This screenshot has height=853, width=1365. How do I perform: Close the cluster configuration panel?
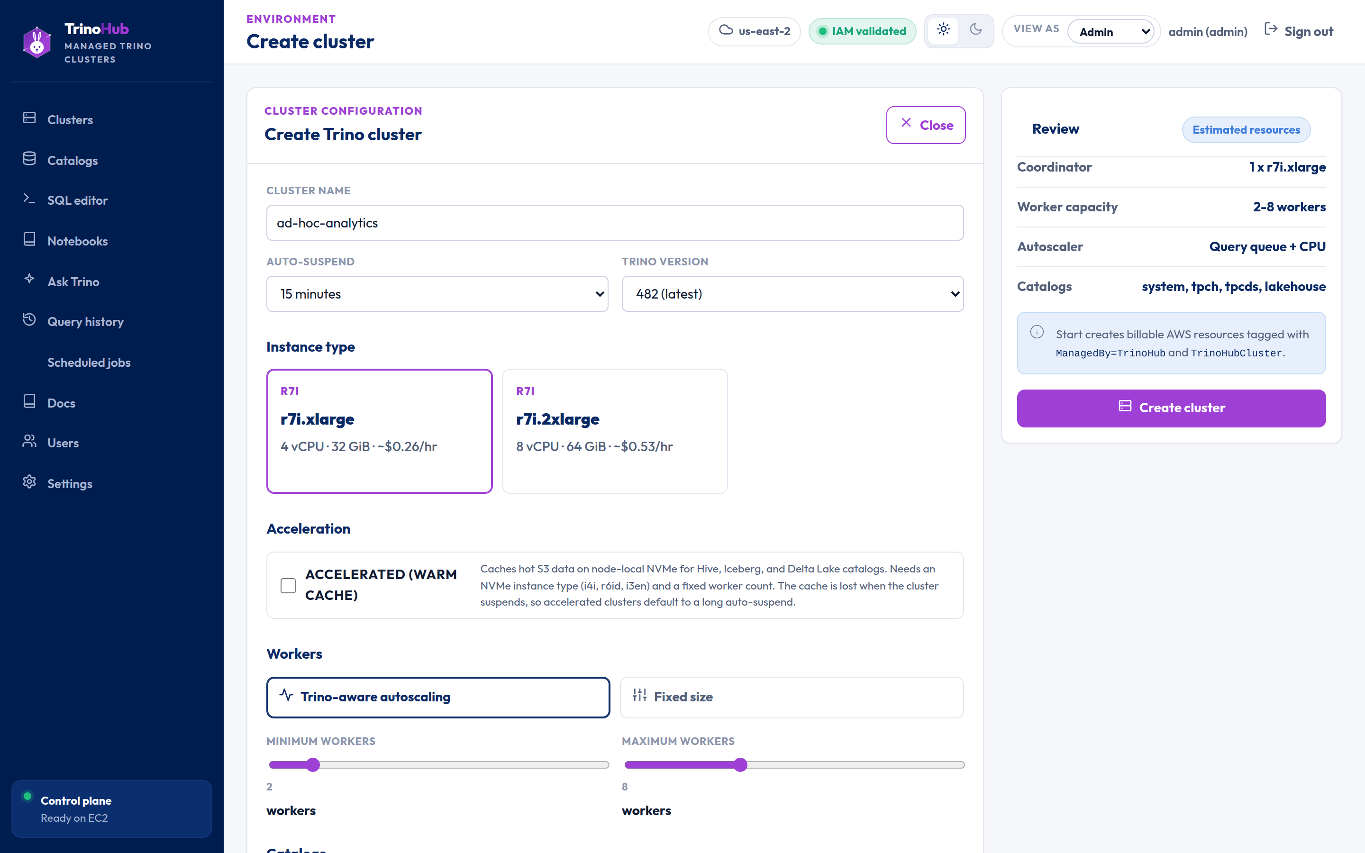click(926, 125)
